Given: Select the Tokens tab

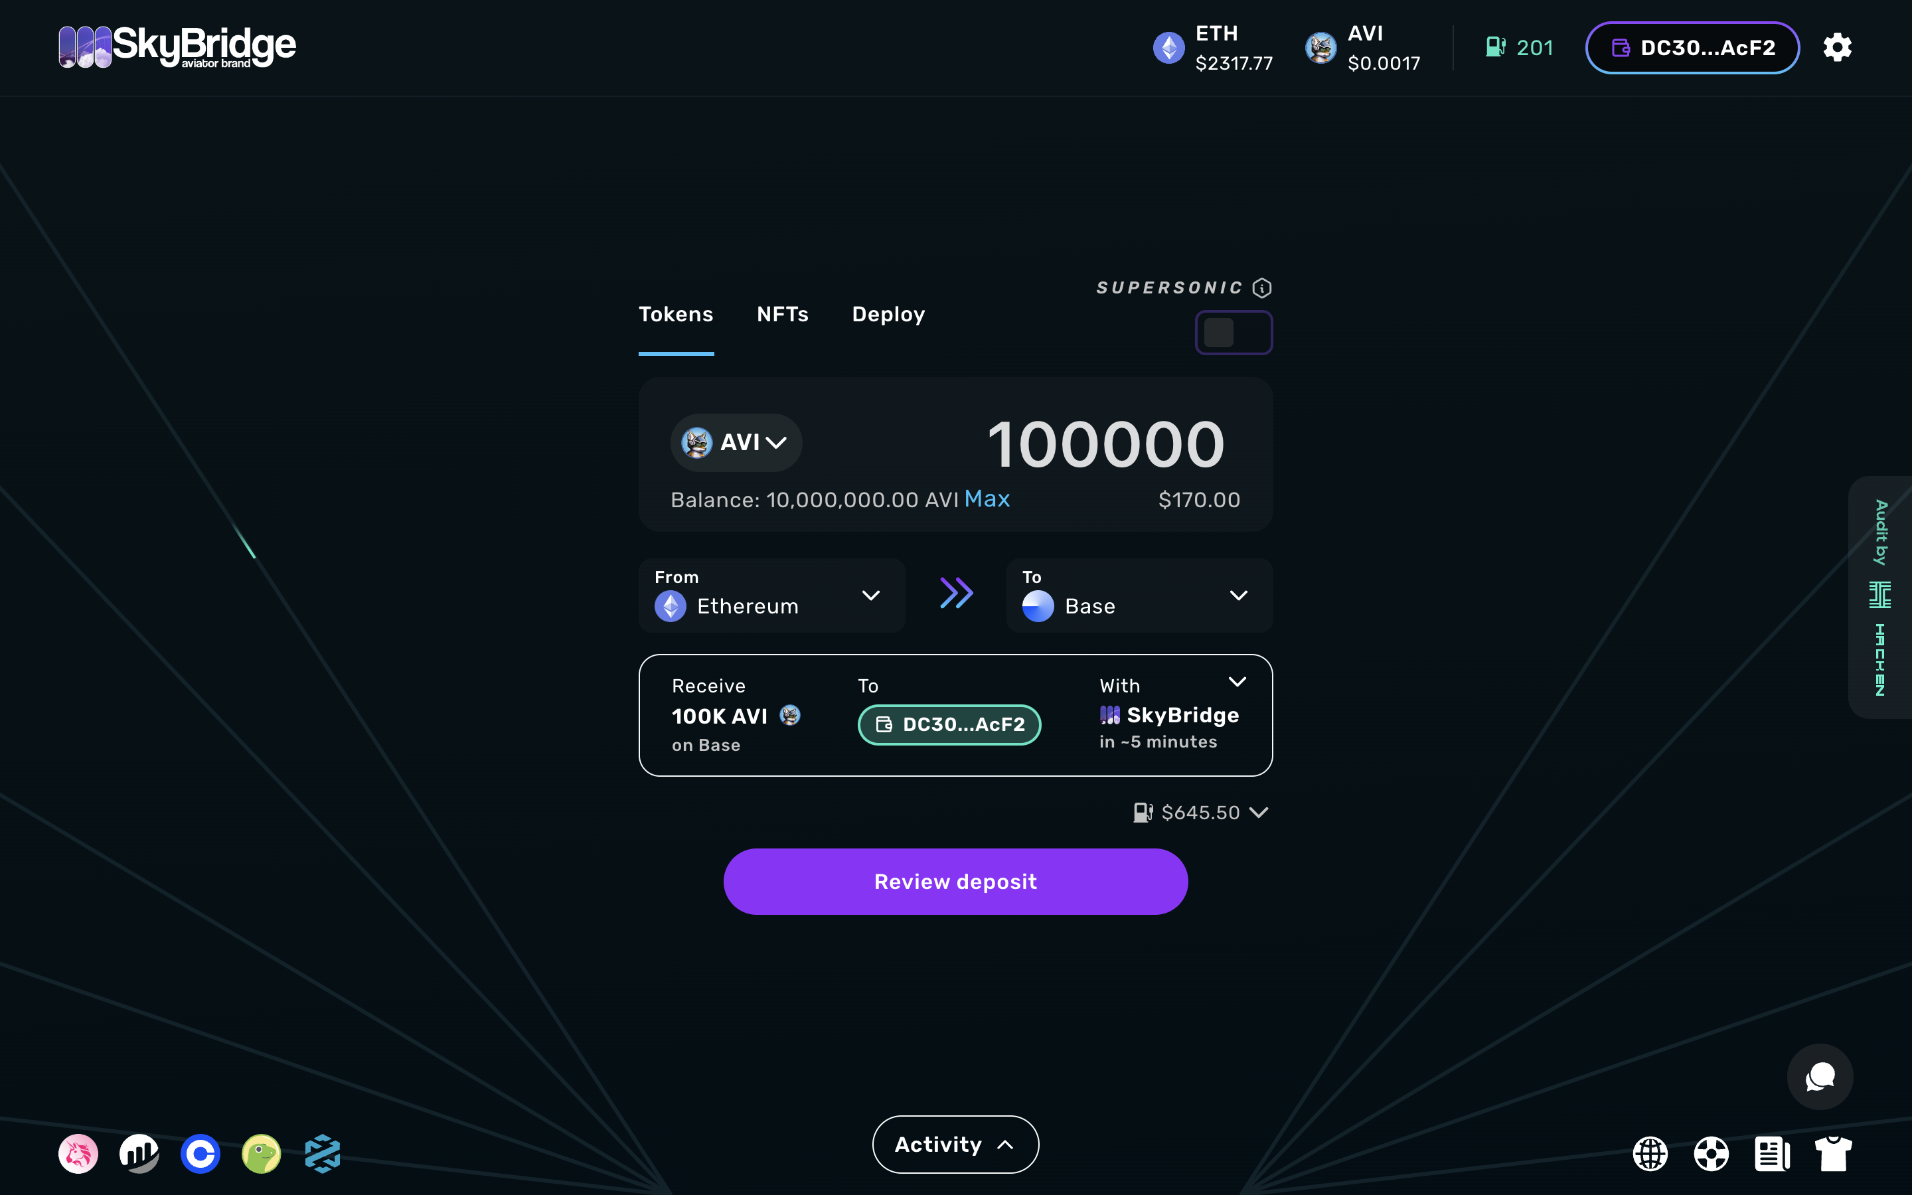Looking at the screenshot, I should [676, 314].
